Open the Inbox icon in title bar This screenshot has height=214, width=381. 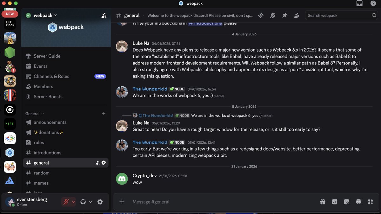pyautogui.click(x=359, y=3)
